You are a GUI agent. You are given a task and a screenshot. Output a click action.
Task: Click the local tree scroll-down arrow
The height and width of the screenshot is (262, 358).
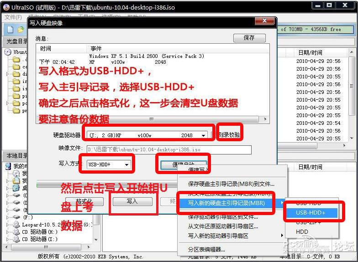(96, 240)
